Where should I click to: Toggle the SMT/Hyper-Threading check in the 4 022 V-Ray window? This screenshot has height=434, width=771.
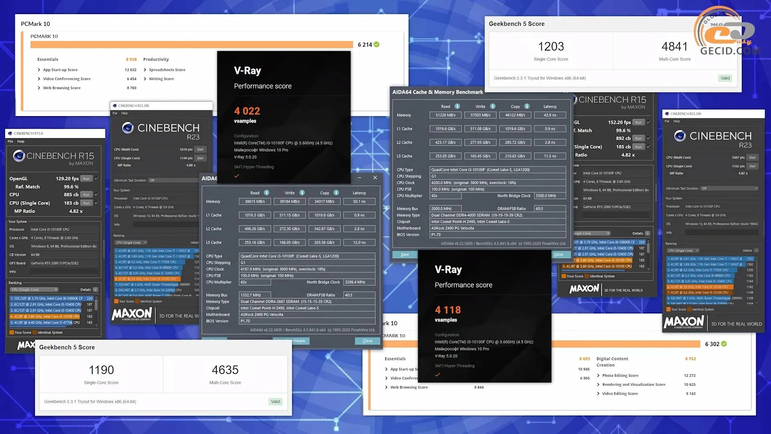point(237,176)
